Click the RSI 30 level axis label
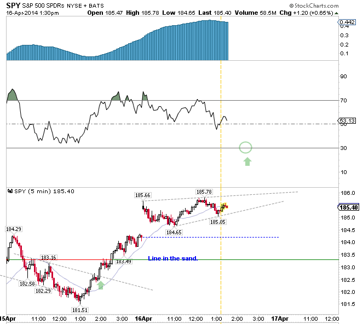Screen dimensions: 363x324 click(343, 148)
